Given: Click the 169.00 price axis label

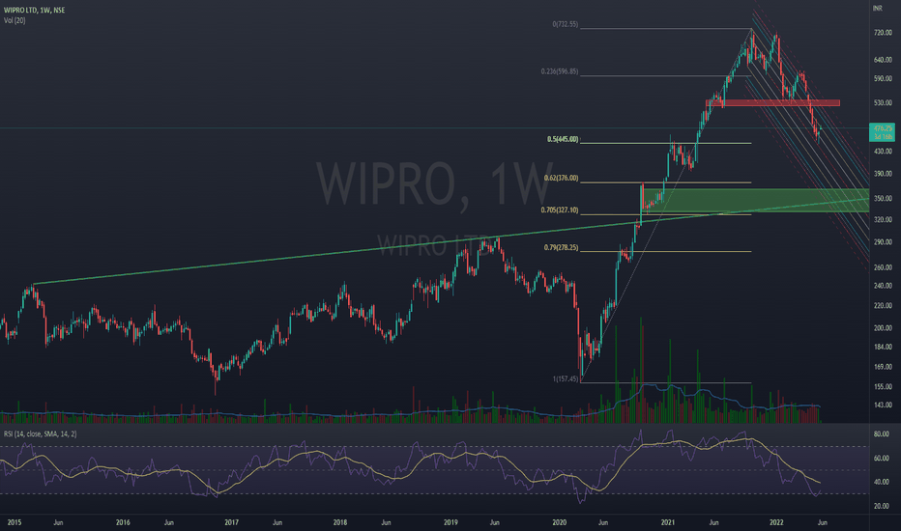Looking at the screenshot, I should pyautogui.click(x=883, y=367).
